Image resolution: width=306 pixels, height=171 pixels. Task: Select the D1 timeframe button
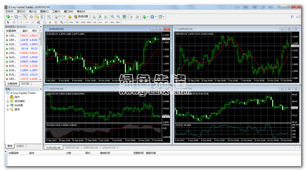[106, 22]
